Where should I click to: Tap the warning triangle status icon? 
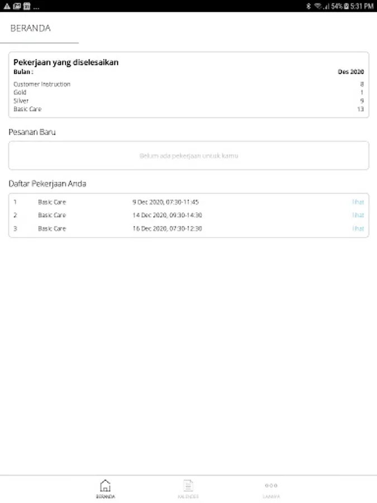pos(7,6)
